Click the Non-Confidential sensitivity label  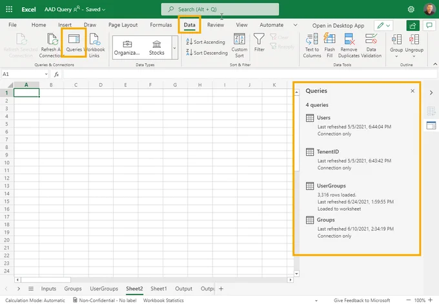[105, 300]
